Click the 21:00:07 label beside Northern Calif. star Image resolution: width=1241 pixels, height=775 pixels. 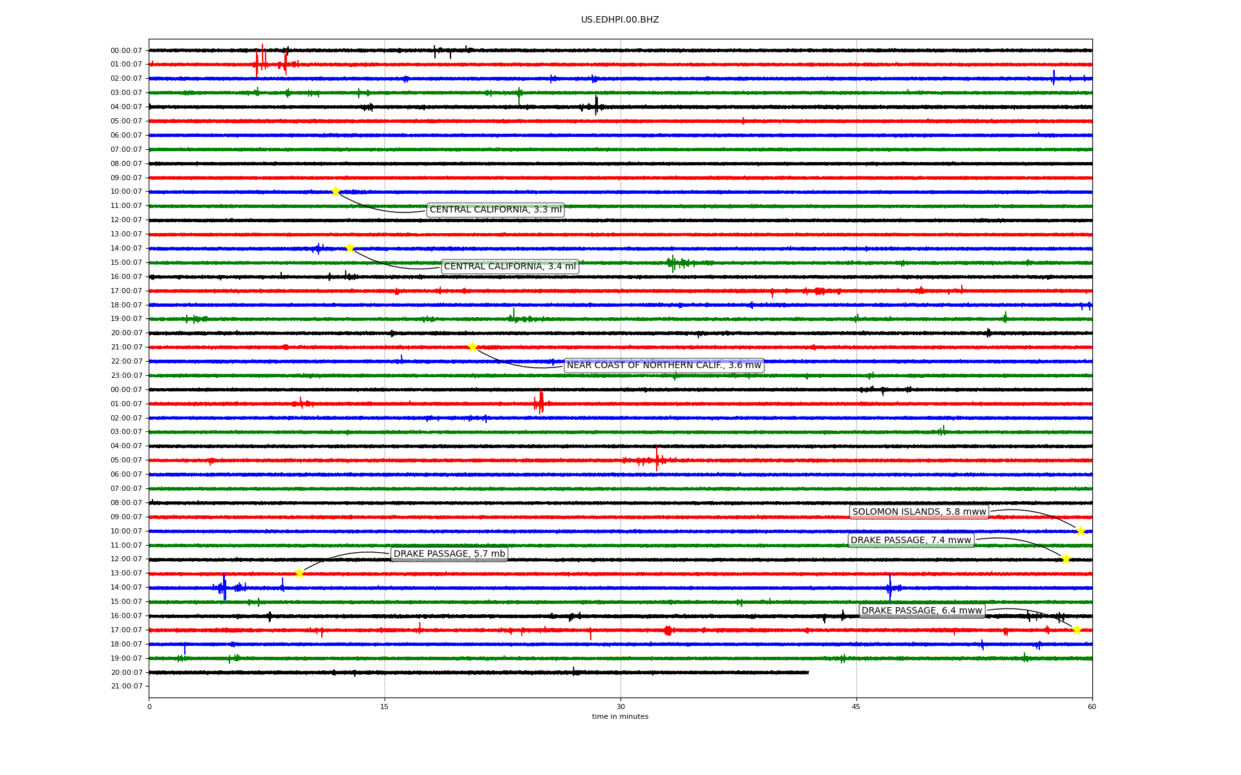pos(126,347)
